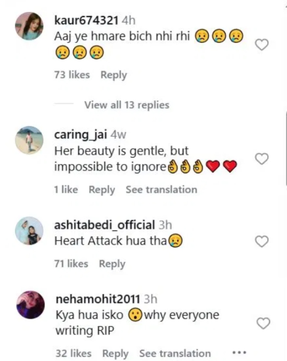See translation of nehamohit2011's comment

pos(175,353)
